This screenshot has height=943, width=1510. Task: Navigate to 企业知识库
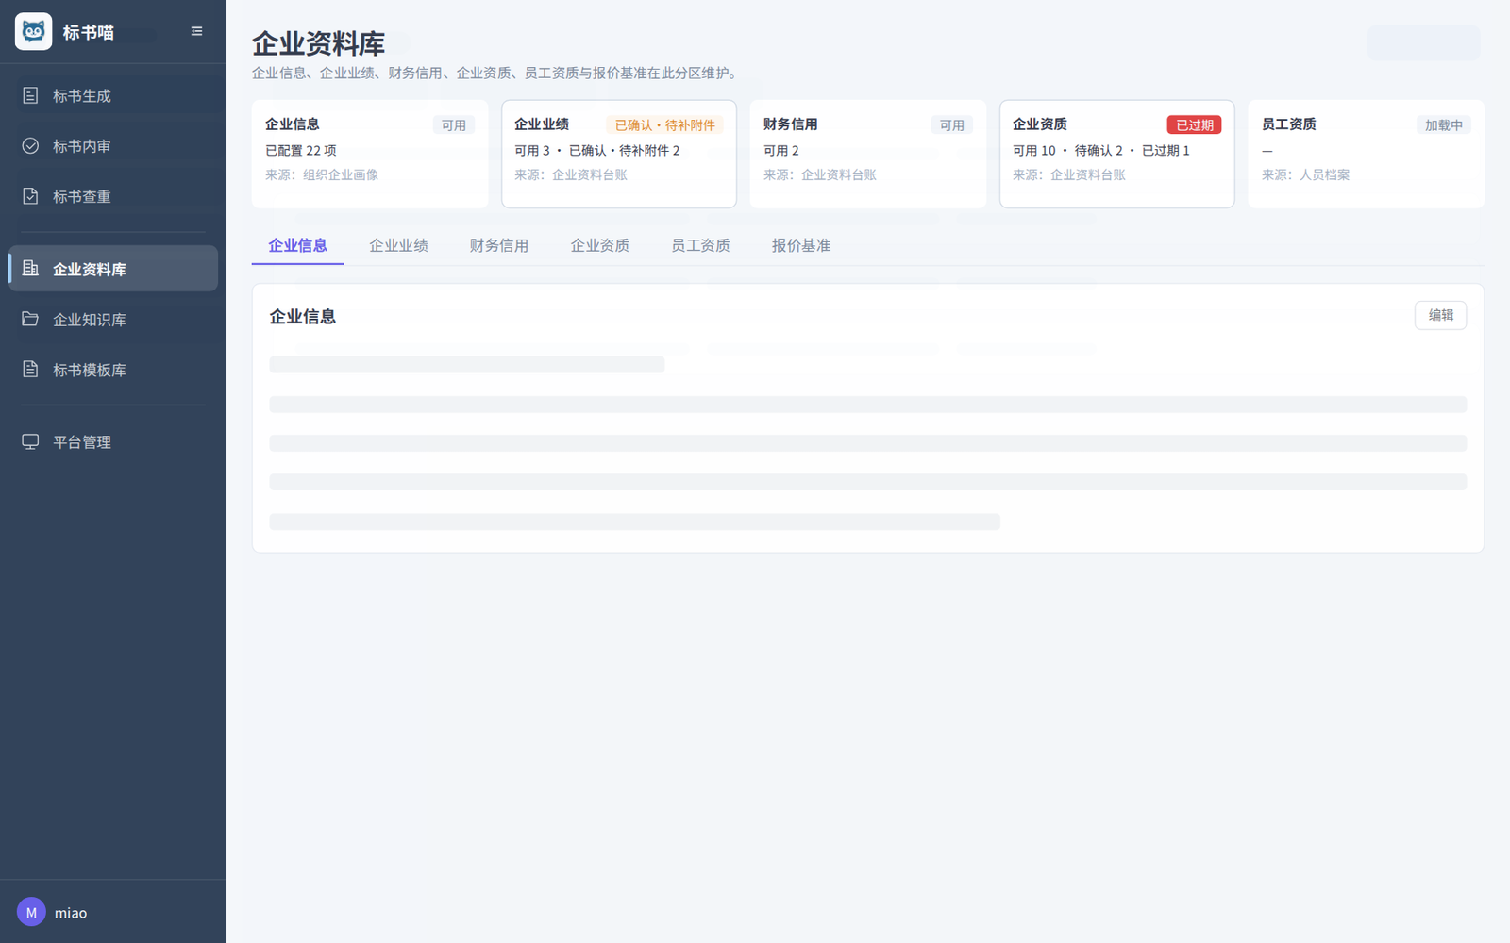click(113, 319)
